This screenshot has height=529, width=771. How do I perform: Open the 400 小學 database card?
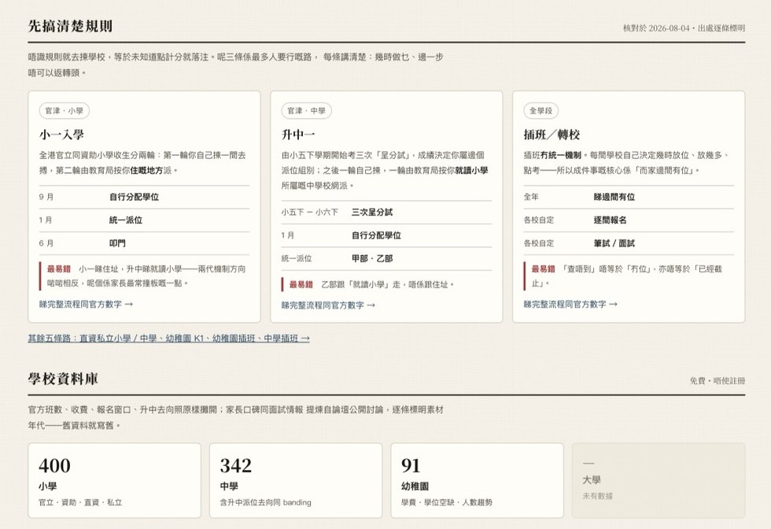pos(115,480)
